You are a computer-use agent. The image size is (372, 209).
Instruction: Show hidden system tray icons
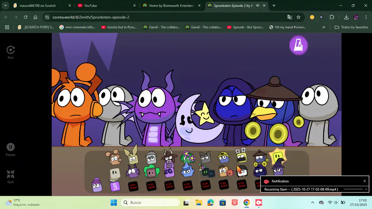(312, 203)
